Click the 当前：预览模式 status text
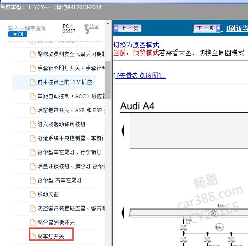This screenshot has width=248, height=246. tap(136, 53)
